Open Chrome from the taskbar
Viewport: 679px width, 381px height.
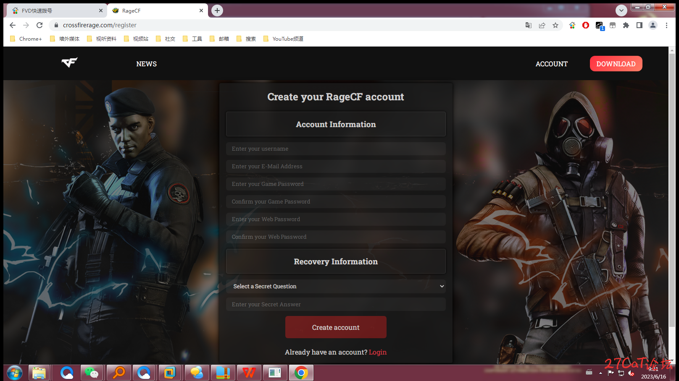301,373
